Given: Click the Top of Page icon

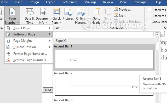Looking at the screenshot, I should point(8,28).
